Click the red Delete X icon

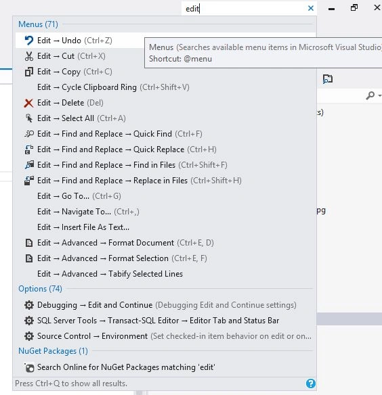tap(28, 103)
